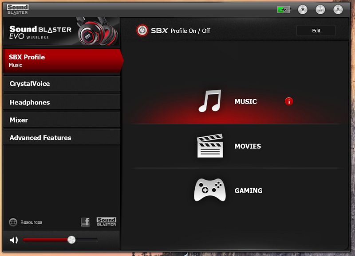Screen dimensions: 355x256
Task: Click the green battery status icon
Action: (x=284, y=10)
